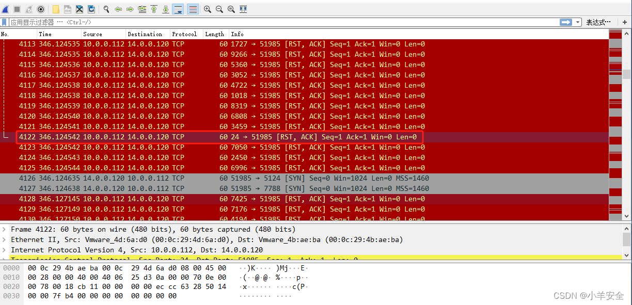Sort packets by the Protocol column
Viewport: 632px width, 305px height.
[x=185, y=34]
